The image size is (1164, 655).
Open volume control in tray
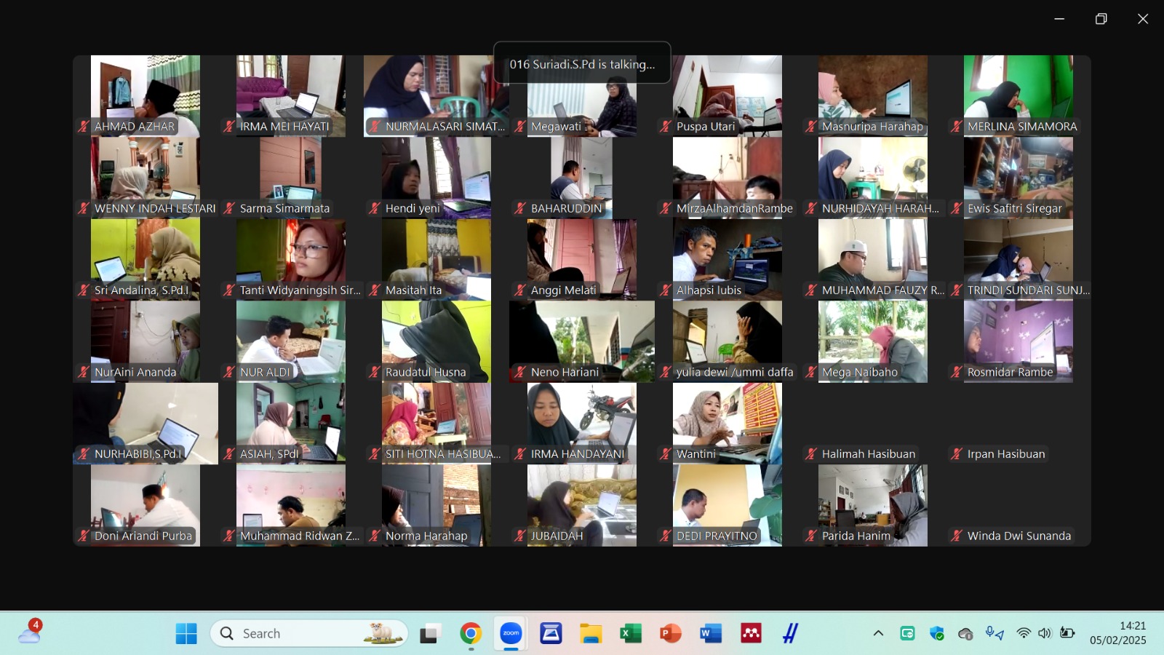pyautogui.click(x=1045, y=633)
